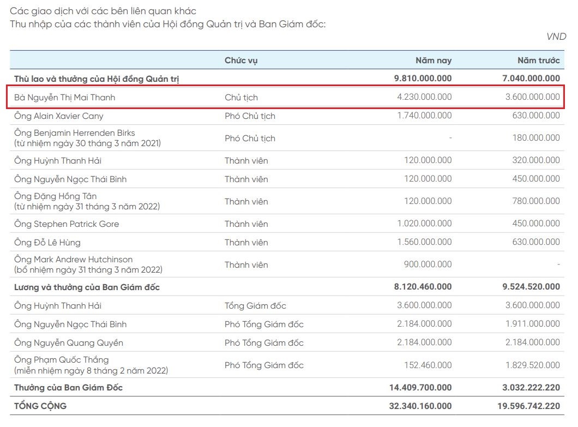Select Ông Alain Xavier Cany's name
The image size is (578, 427).
click(59, 116)
